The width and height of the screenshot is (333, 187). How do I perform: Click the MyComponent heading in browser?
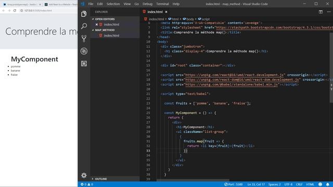coord(34,59)
